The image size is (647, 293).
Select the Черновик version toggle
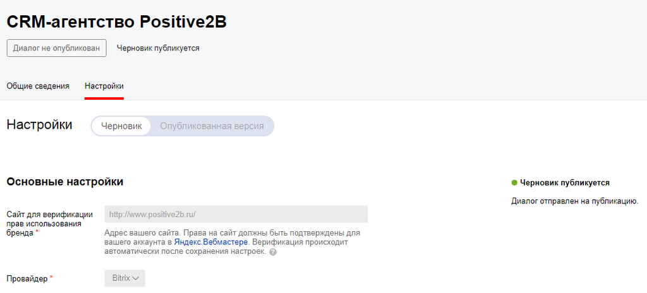(x=121, y=126)
